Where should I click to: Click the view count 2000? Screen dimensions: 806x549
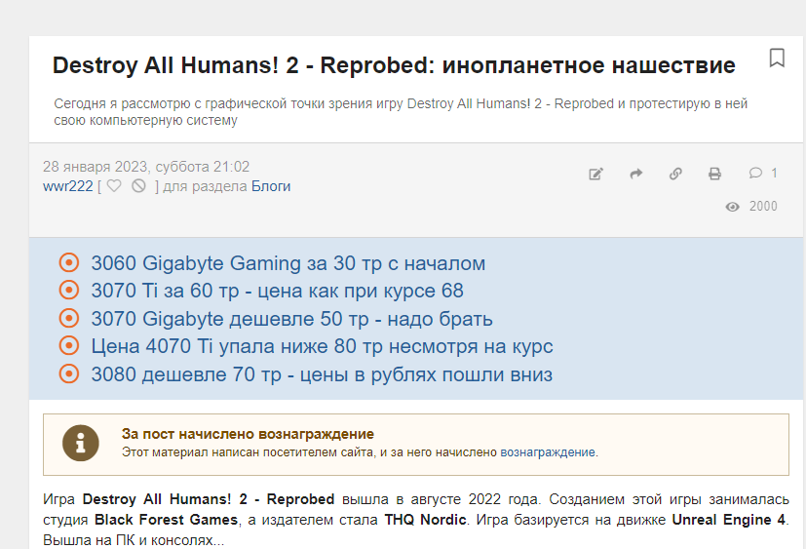pyautogui.click(x=763, y=207)
